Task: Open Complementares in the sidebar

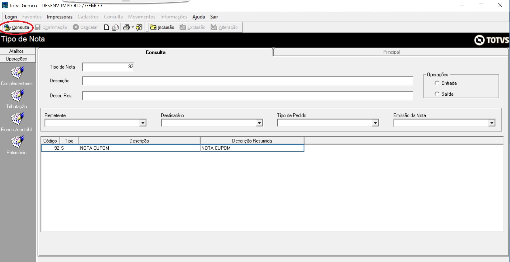Action: click(x=16, y=76)
